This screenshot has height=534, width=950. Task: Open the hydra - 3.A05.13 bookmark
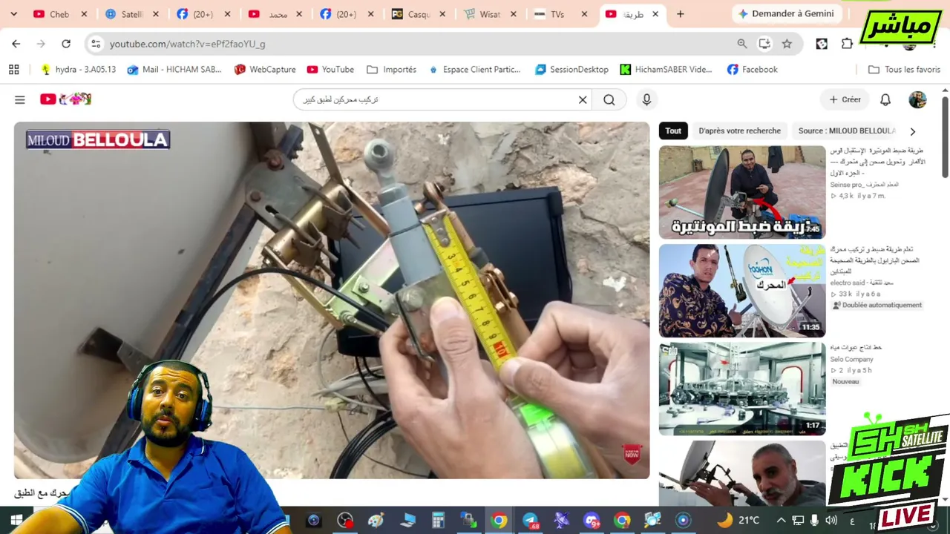(x=79, y=69)
